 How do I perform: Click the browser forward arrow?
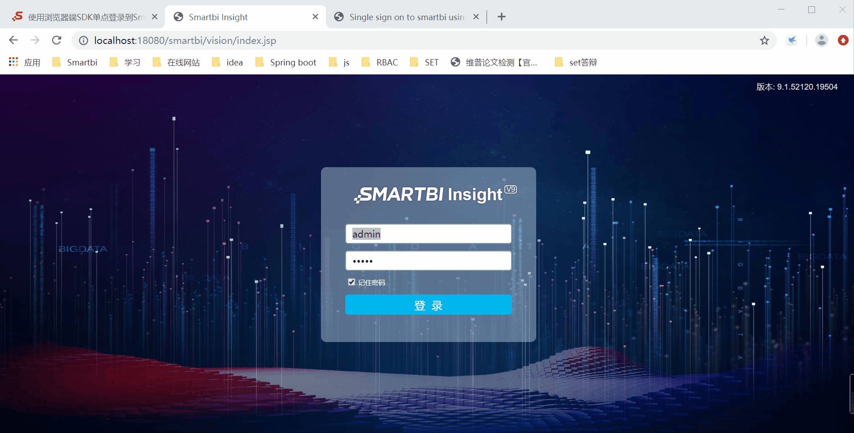point(35,40)
